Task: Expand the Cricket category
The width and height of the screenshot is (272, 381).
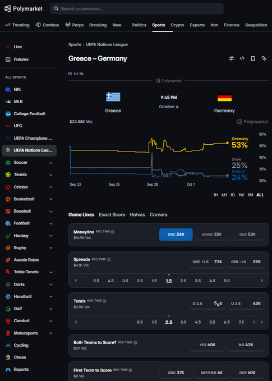Action: [x=51, y=187]
